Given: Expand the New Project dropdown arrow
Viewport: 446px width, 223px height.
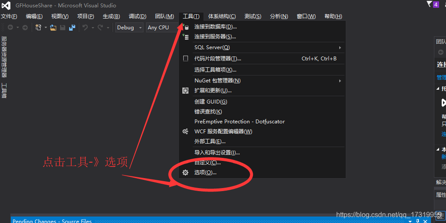Looking at the screenshot, I should [45, 28].
